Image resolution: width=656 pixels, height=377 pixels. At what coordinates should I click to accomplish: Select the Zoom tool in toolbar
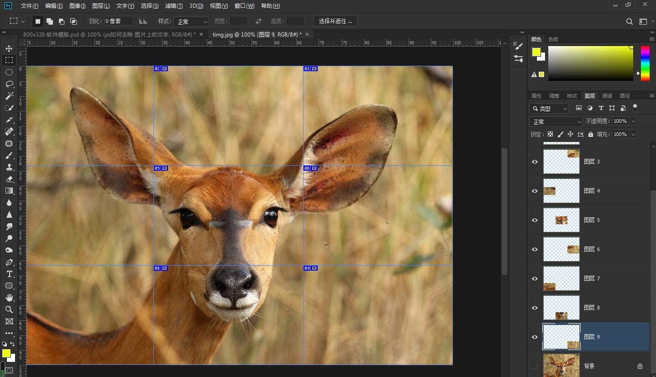(x=9, y=309)
